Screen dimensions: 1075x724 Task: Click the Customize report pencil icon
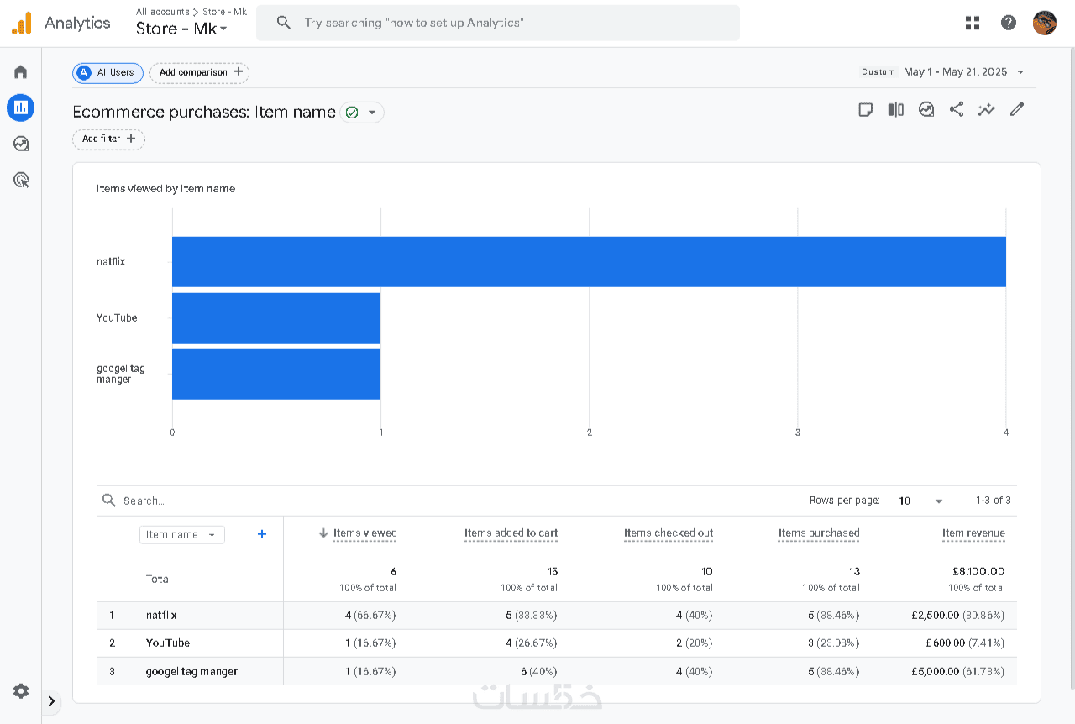1017,109
